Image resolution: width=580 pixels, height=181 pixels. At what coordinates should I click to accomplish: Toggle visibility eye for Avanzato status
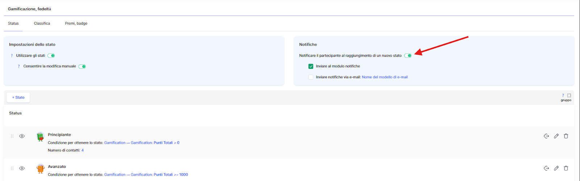(x=22, y=168)
